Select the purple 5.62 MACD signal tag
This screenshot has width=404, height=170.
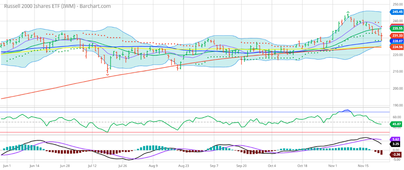tap(395, 139)
